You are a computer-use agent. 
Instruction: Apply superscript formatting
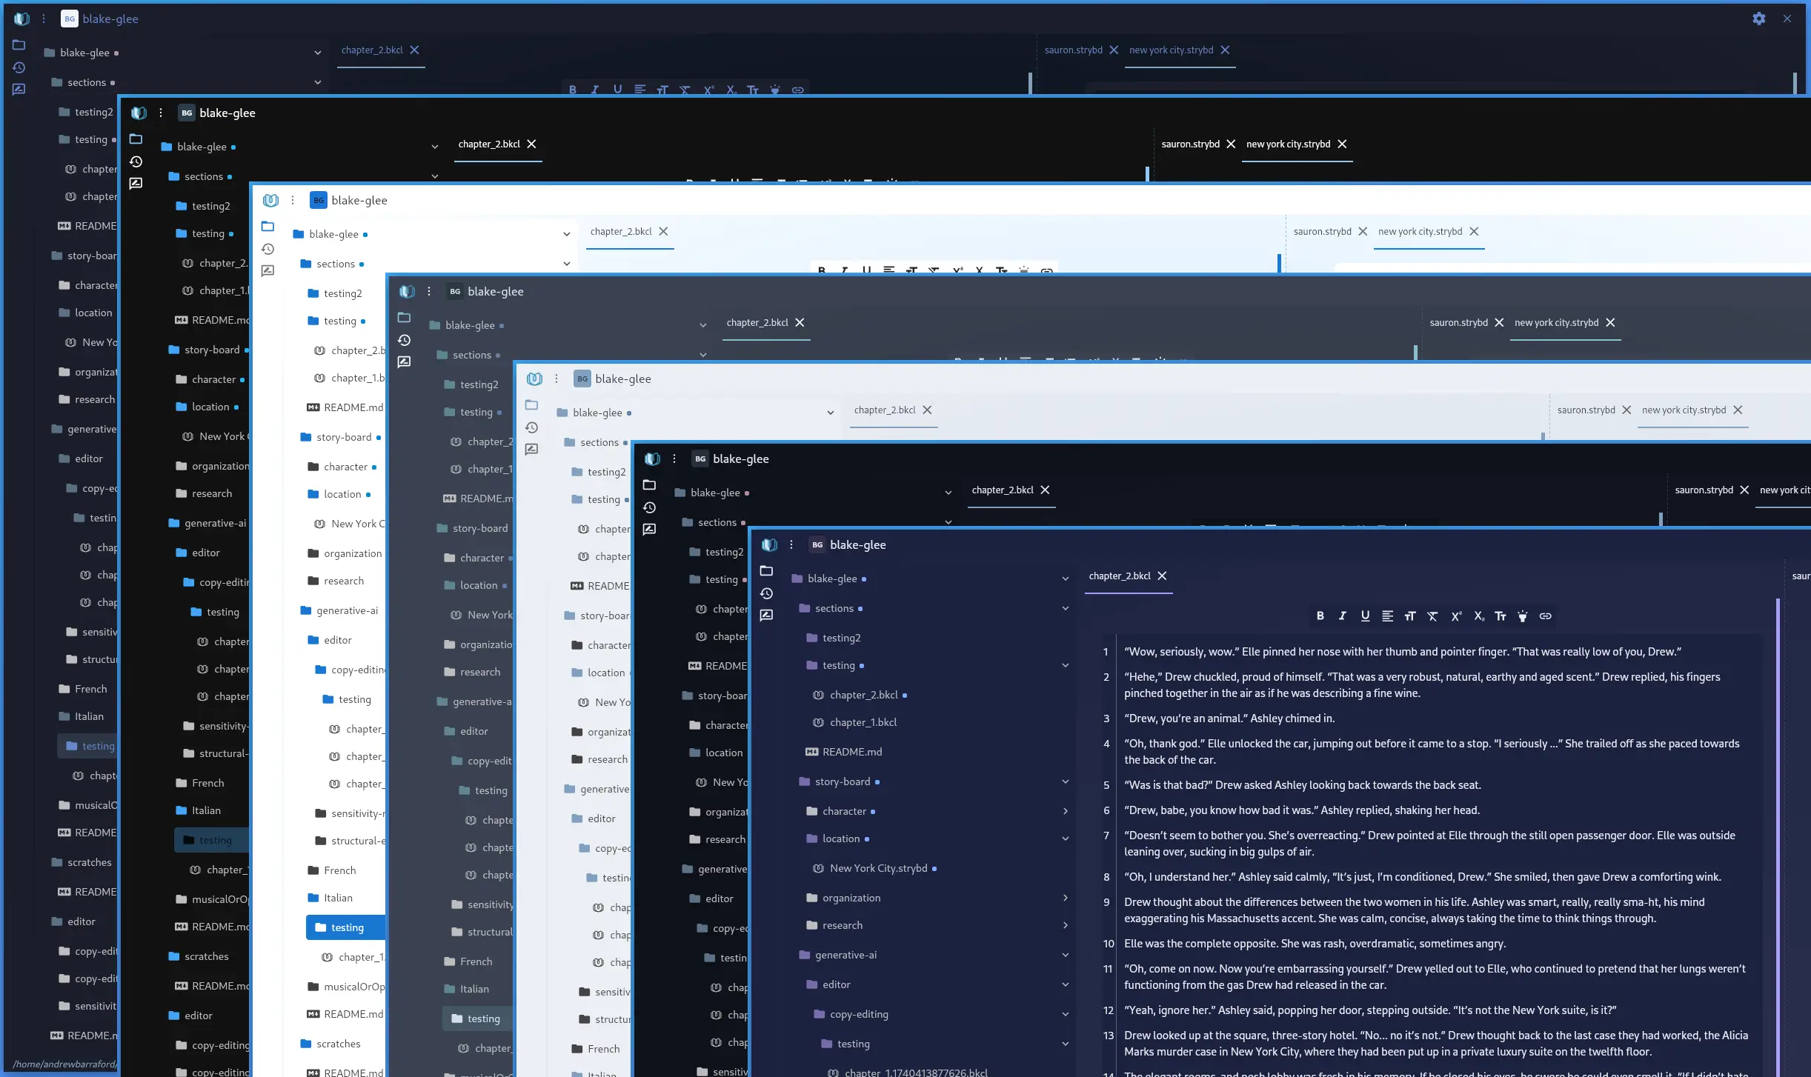(1456, 616)
